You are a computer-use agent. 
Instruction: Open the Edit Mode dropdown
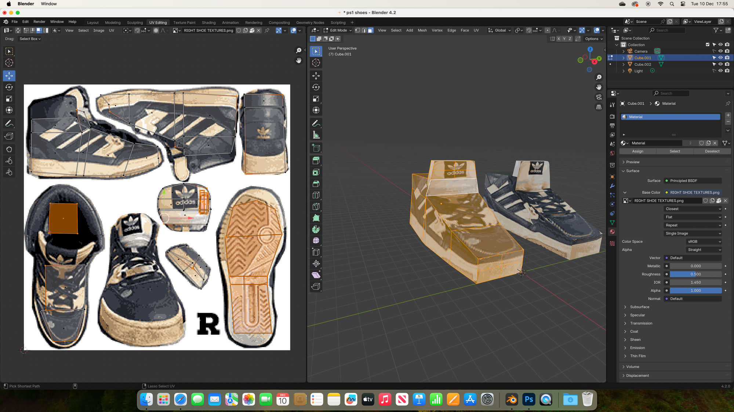(338, 30)
